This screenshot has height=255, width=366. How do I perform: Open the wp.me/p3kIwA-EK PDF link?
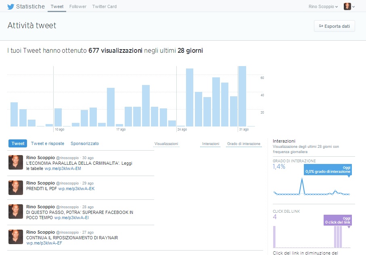[x=76, y=189]
